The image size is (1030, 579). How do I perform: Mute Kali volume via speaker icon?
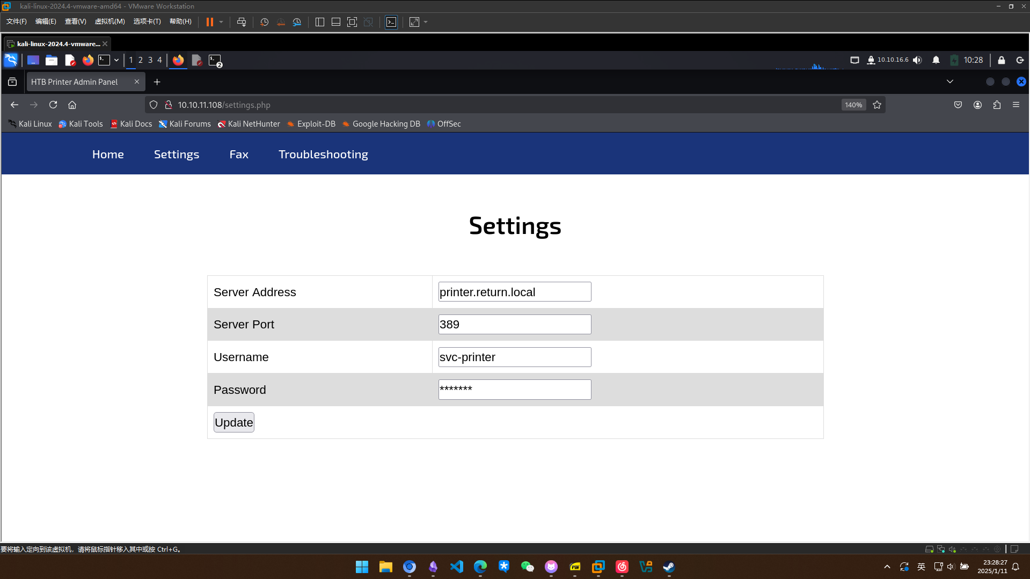click(917, 60)
